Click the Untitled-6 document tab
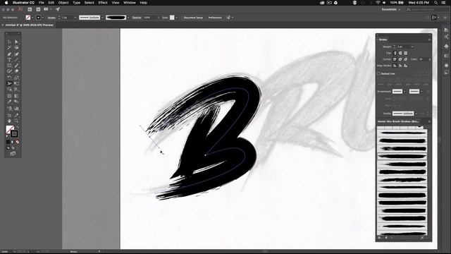This screenshot has height=254, width=451. pos(30,25)
